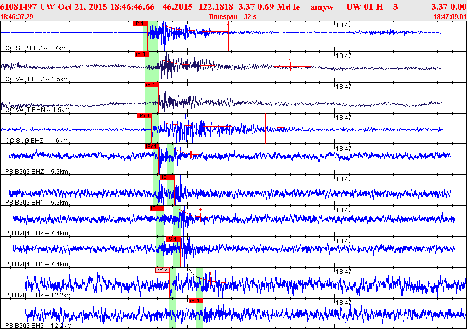
Task: Click the coda duration marker on B202 EHZ trace
Action: [x=191, y=155]
